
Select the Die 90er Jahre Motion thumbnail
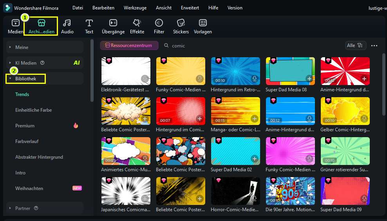(290, 191)
